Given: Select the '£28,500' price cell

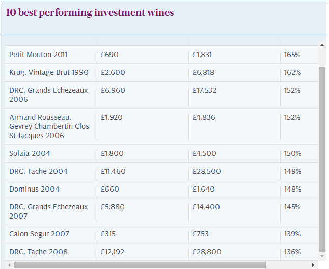Looking at the screenshot, I should [234, 171].
